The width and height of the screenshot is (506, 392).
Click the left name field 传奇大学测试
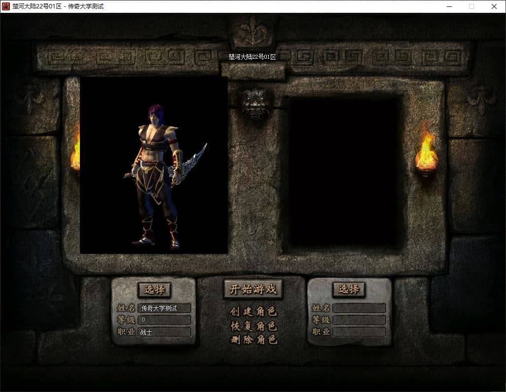164,308
